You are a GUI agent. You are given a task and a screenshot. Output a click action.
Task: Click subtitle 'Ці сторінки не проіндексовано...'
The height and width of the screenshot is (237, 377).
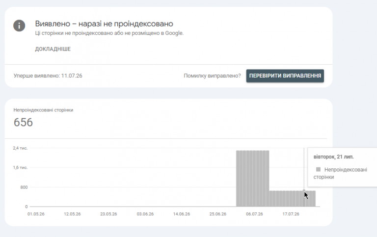tap(109, 33)
